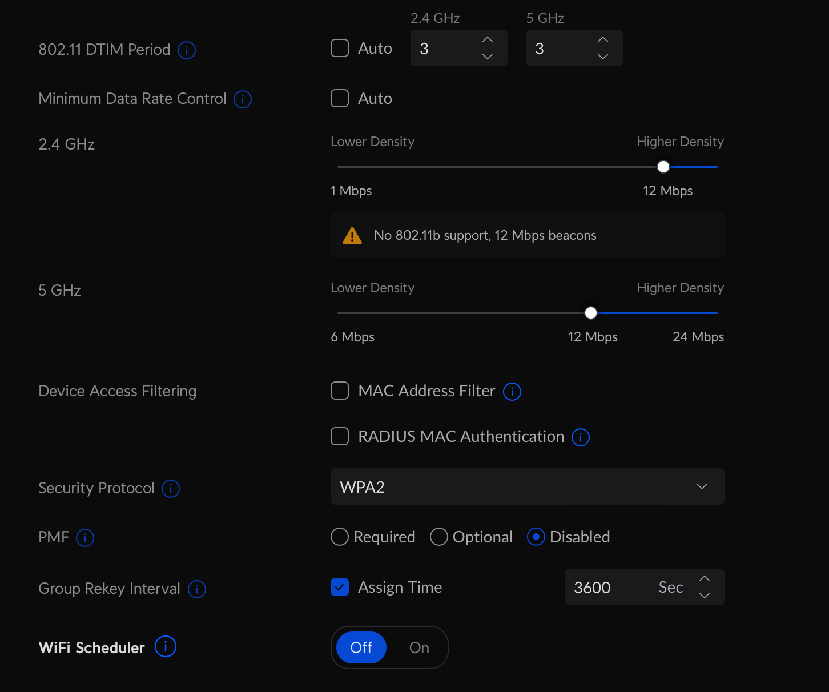Open the Group Rekey Interval info icon
Screen dimensions: 829x692
pyautogui.click(x=197, y=589)
